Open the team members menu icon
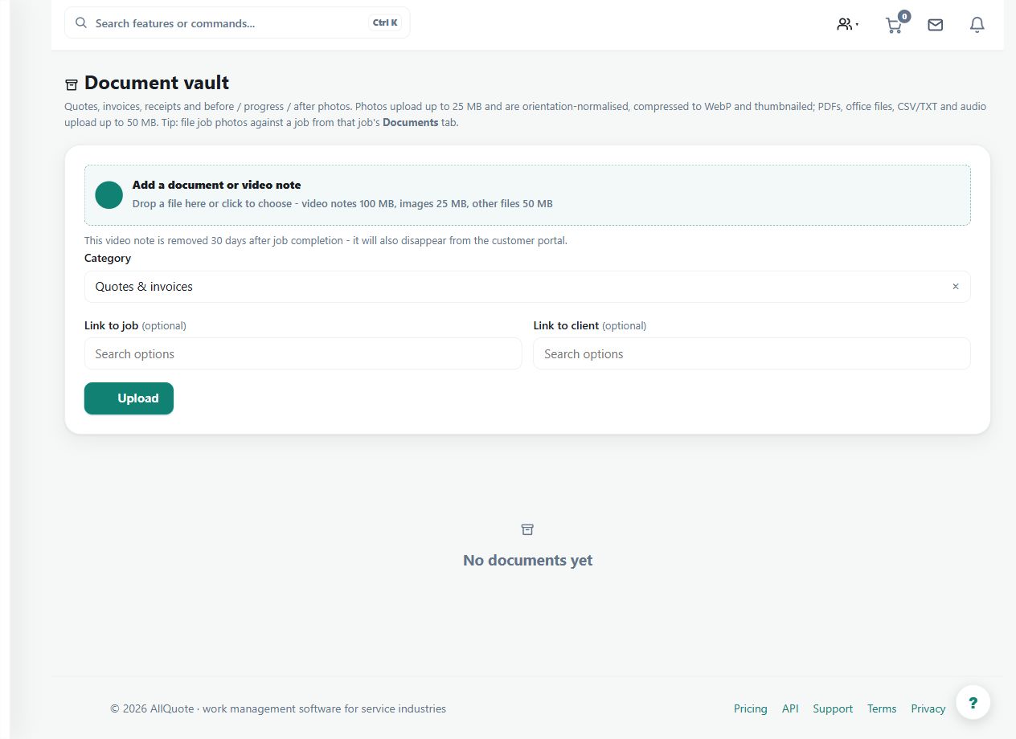The height and width of the screenshot is (739, 1016). pos(847,24)
